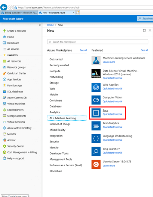This screenshot has width=153, height=197.
Task: Click Machine Learning service workspace thumbnail
Action: pos(96,61)
